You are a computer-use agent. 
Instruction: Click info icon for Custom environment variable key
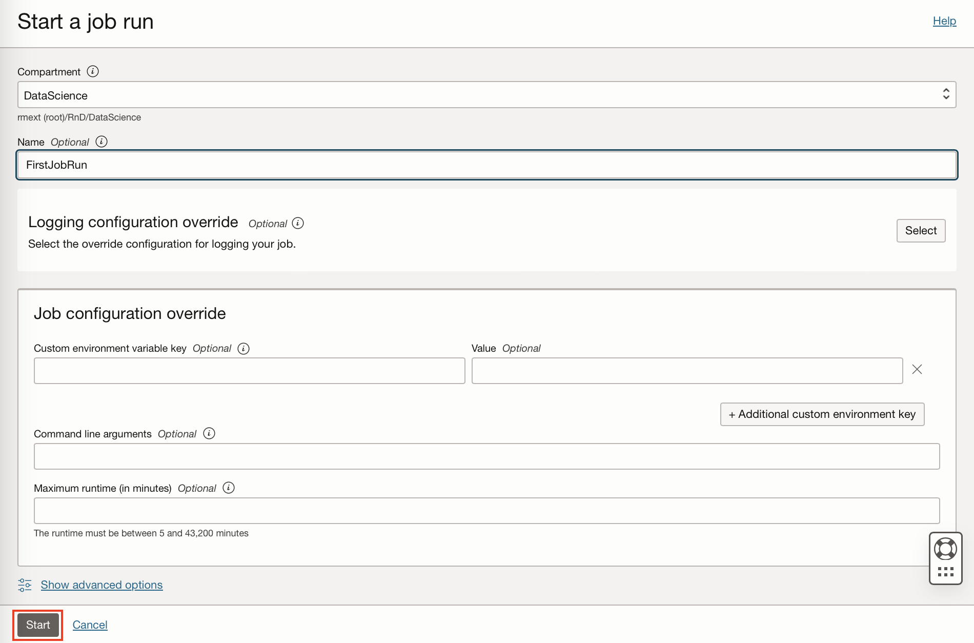243,348
